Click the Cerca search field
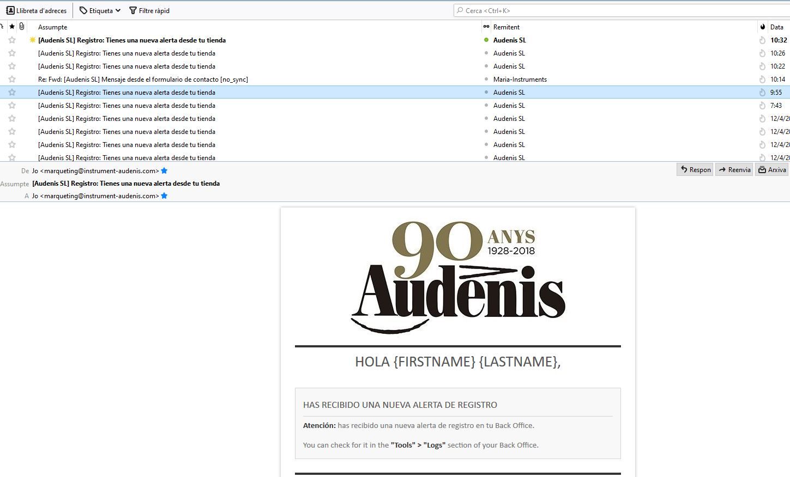Screen dimensions: 790x477 tap(622, 10)
